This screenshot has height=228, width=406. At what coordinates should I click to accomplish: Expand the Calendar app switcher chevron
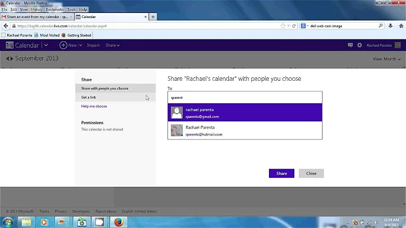coord(46,45)
